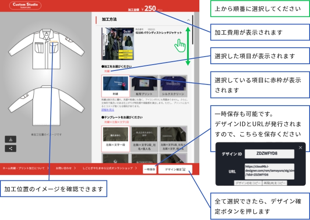The image size is (310, 220).
Task: Click the デザインID field showing ZDZWFYD8
Action: pos(269,154)
